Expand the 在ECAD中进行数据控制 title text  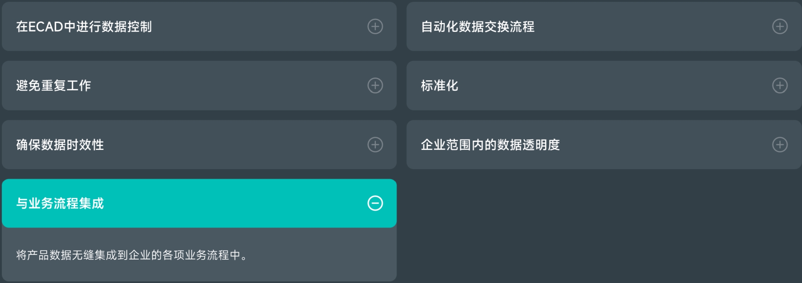tap(84, 27)
